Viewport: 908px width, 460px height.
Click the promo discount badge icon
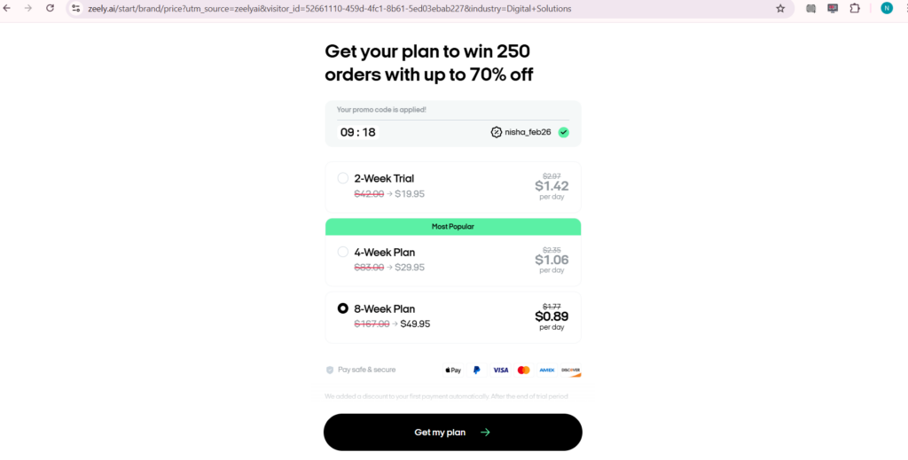(x=496, y=132)
